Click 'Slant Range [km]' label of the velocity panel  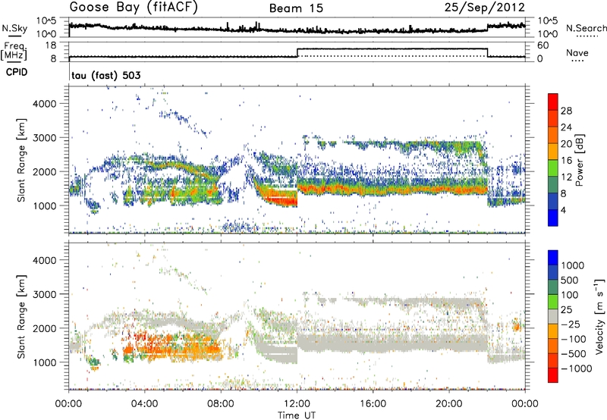point(21,316)
